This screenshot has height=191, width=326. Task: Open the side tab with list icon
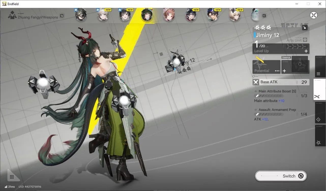(320, 67)
